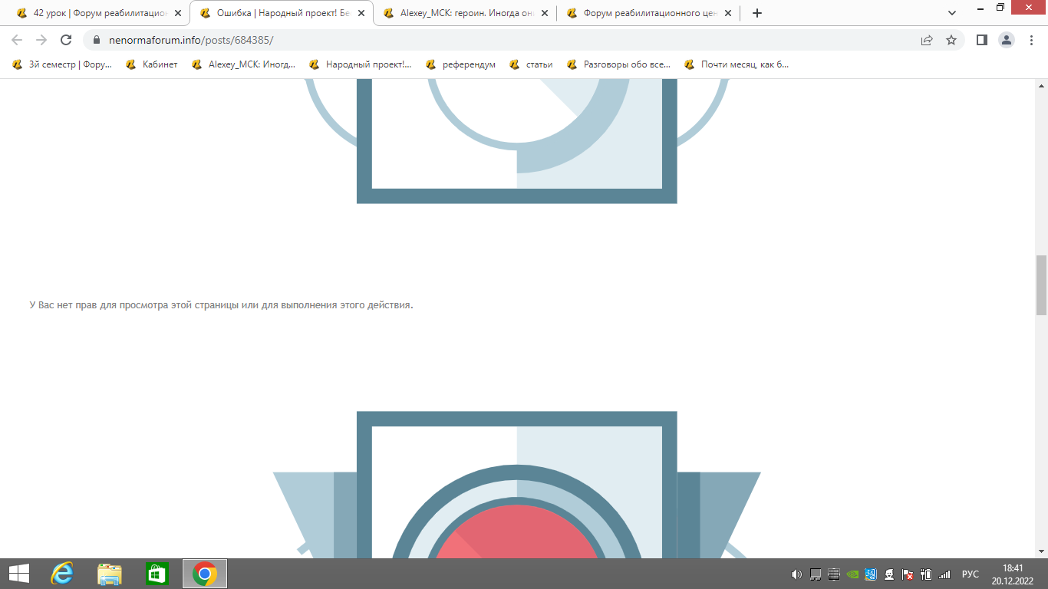Screen dimensions: 1048x589
Task: Open the side panel icon in toolbar
Action: point(981,40)
